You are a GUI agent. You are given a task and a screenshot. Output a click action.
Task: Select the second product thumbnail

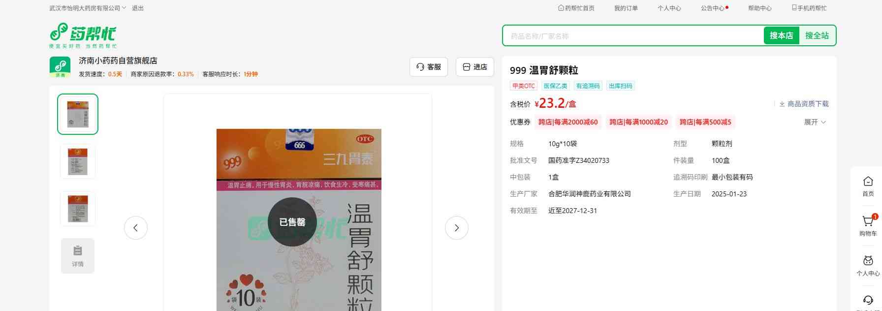78,161
